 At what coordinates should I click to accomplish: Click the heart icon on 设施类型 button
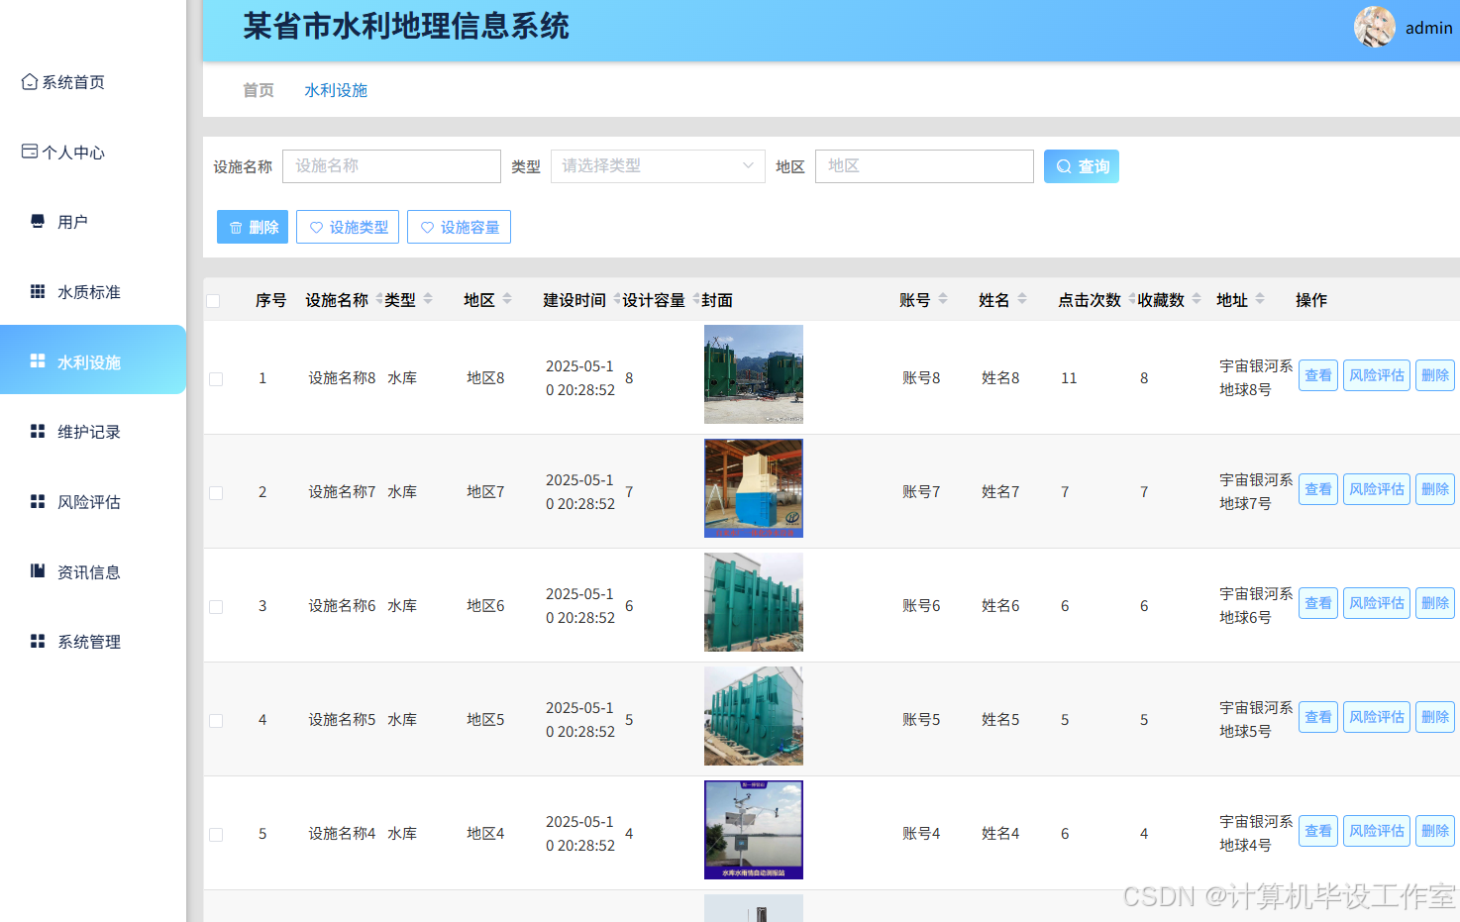point(317,228)
